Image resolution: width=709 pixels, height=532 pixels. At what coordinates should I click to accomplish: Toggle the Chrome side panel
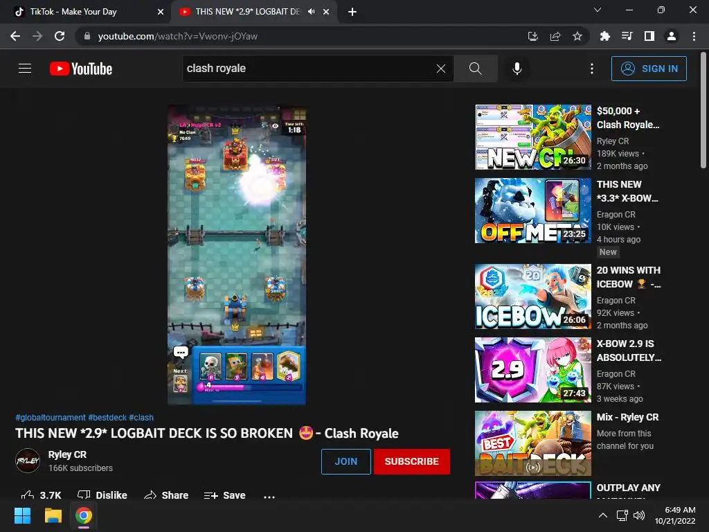649,36
